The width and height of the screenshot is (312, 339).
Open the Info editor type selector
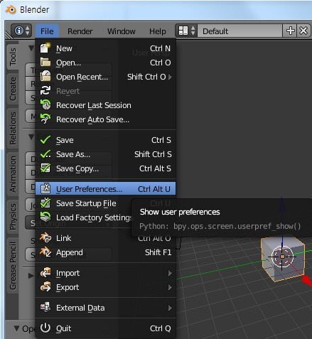[x=21, y=31]
